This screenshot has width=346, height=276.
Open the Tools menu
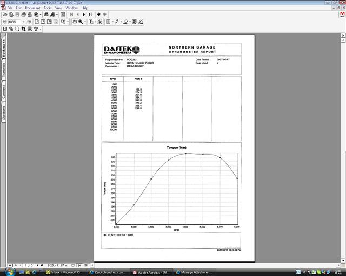48,8
